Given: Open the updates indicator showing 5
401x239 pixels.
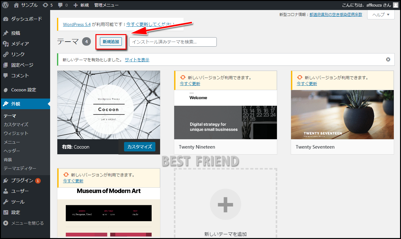Looking at the screenshot, I should [48, 5].
